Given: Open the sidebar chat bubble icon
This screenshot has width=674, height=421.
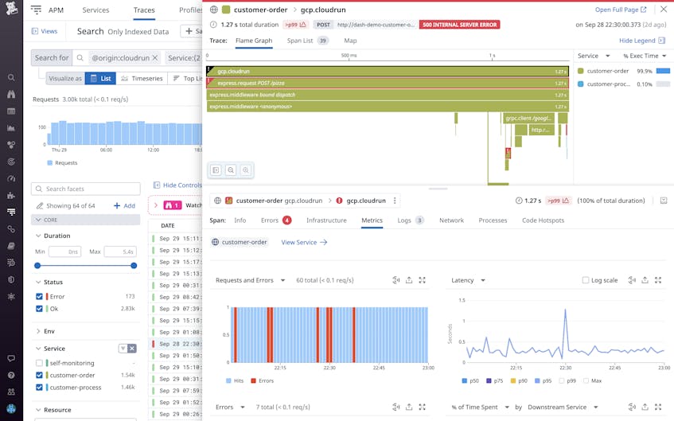Looking at the screenshot, I should click(x=11, y=358).
